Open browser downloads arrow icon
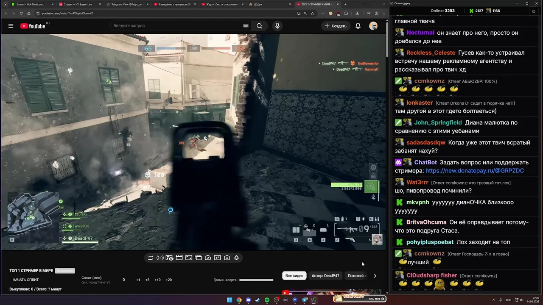The image size is (543, 305). (357, 13)
